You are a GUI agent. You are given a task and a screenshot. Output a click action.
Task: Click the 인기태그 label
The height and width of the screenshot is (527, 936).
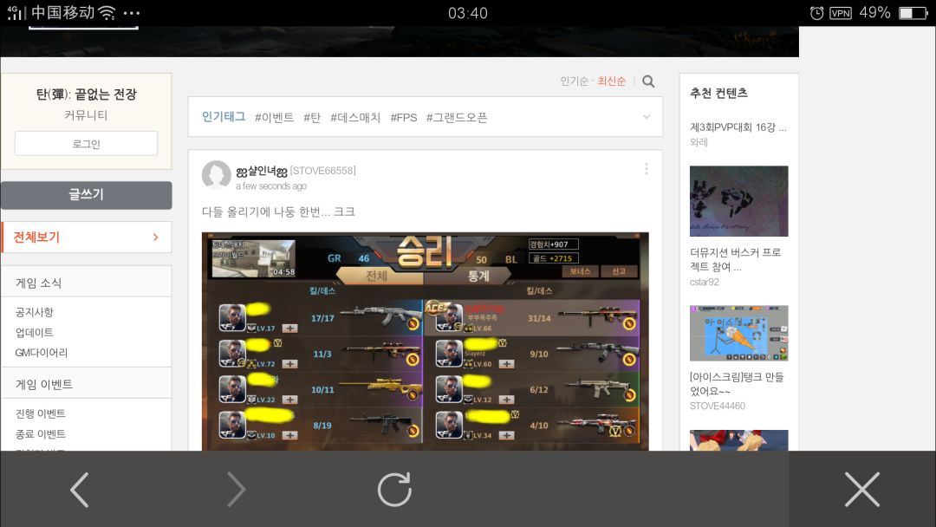(x=224, y=117)
